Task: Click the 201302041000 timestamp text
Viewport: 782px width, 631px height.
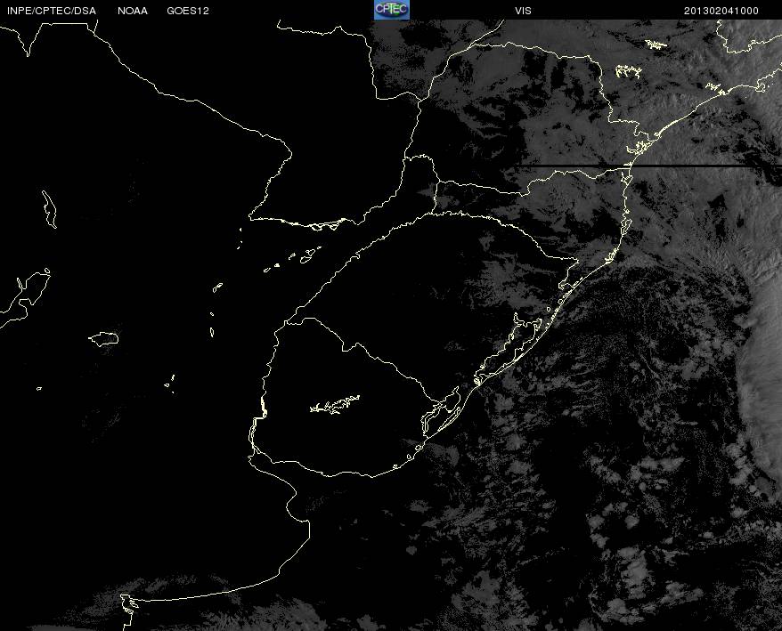Action: tap(721, 11)
